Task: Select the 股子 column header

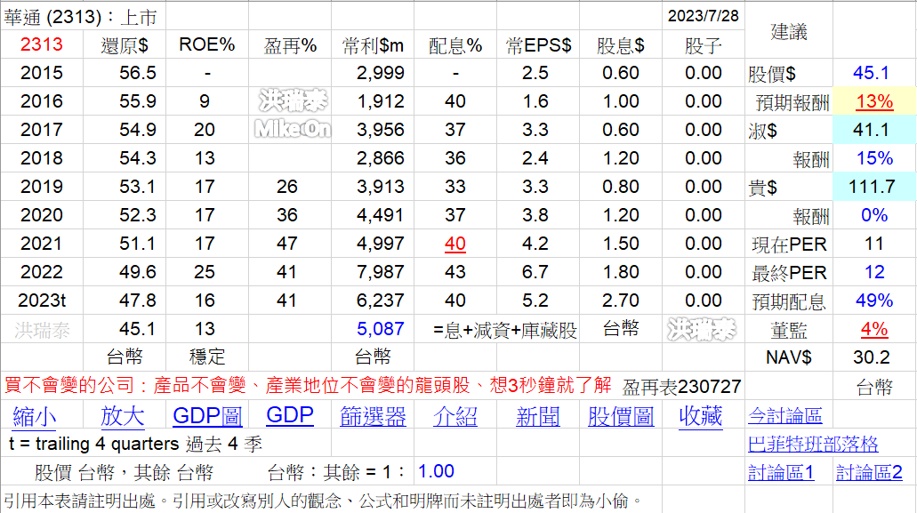Action: click(703, 45)
